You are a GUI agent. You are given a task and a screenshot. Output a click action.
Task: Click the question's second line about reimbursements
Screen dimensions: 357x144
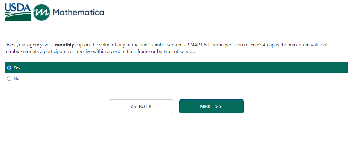[x=100, y=52]
